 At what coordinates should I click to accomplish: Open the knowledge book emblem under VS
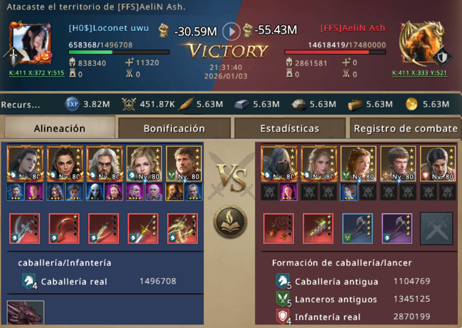pos(230,221)
